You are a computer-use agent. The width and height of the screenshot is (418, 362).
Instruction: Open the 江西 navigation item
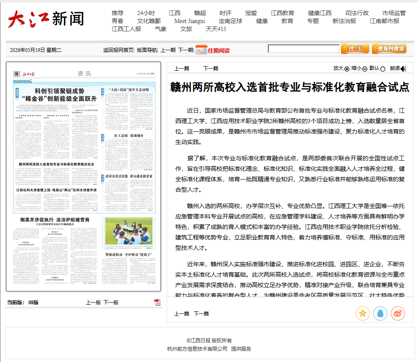click(x=174, y=13)
